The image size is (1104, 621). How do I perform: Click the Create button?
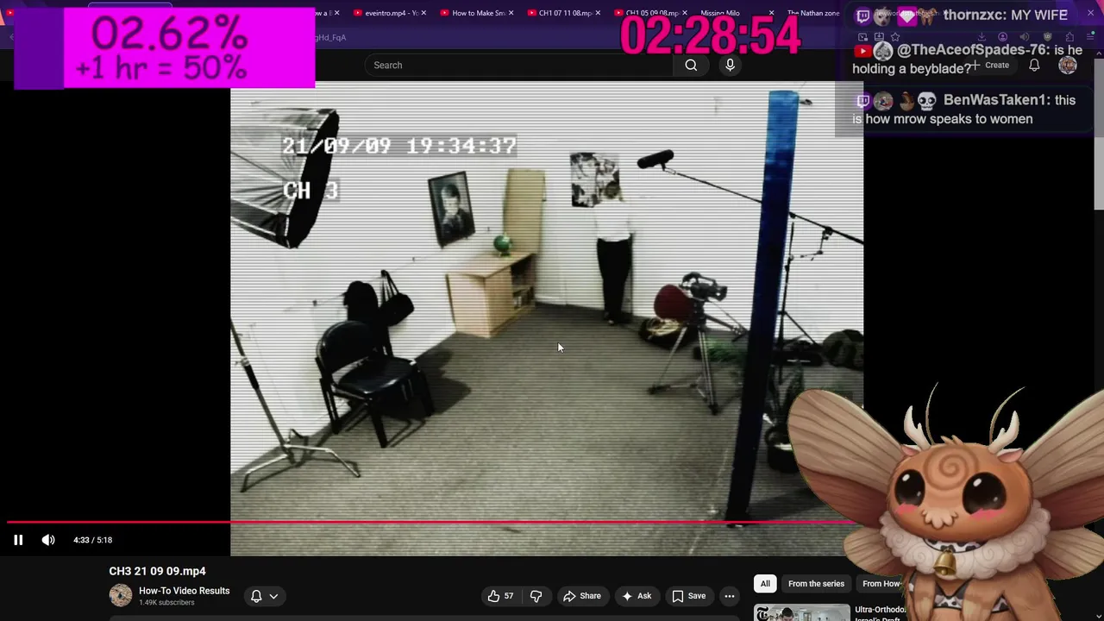coord(990,66)
